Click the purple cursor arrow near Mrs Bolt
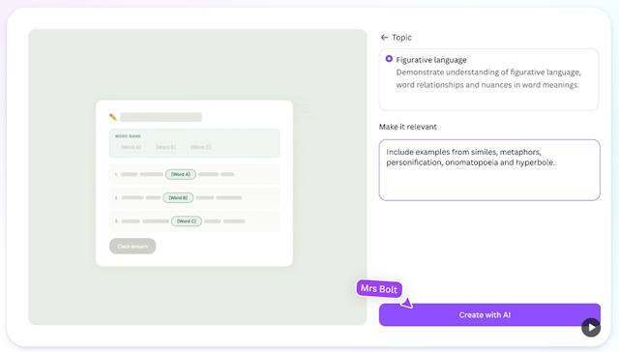 [406, 303]
